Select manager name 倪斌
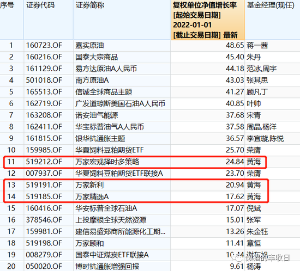 254,208
